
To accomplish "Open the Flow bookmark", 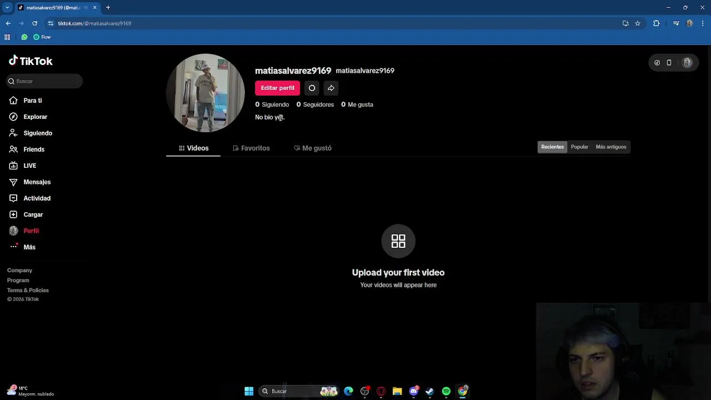I will 42,37.
